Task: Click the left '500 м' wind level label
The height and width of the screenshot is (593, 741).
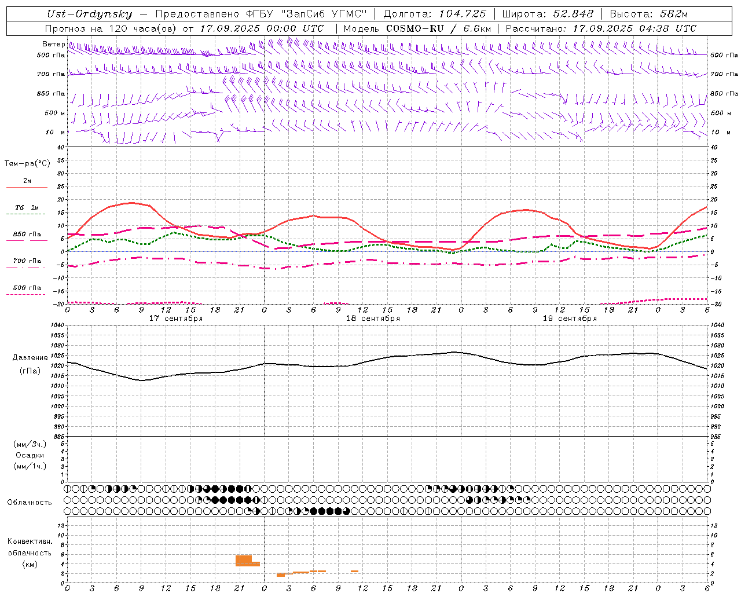Action: (x=55, y=113)
